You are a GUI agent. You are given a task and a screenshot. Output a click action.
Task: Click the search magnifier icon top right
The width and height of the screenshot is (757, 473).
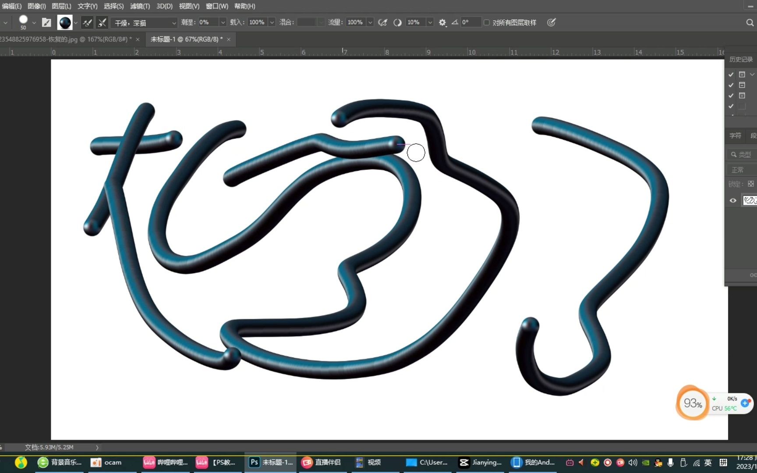point(751,22)
